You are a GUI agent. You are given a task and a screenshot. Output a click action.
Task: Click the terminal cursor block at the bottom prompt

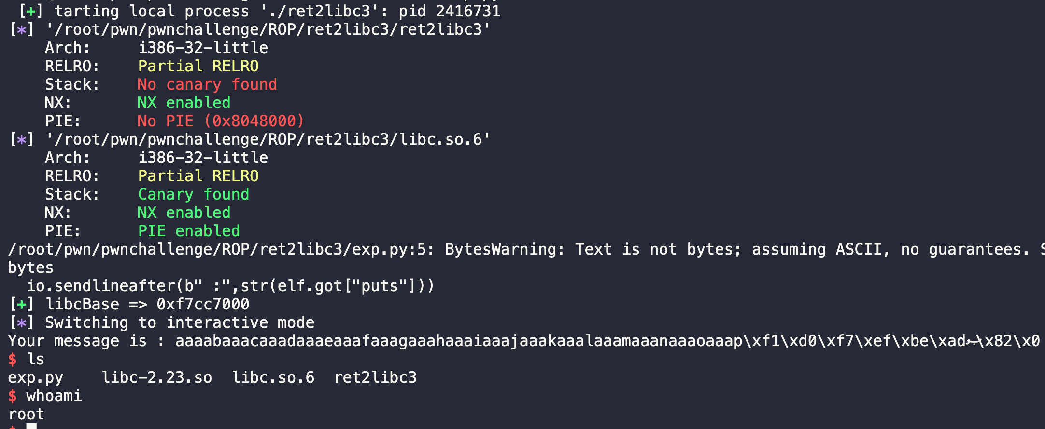click(x=31, y=426)
